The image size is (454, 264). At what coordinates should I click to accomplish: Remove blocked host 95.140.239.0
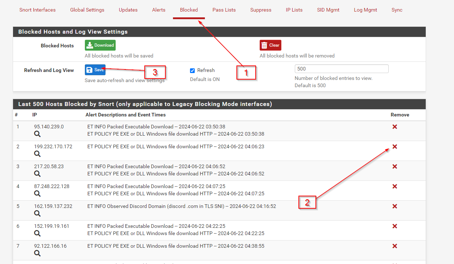(x=395, y=127)
